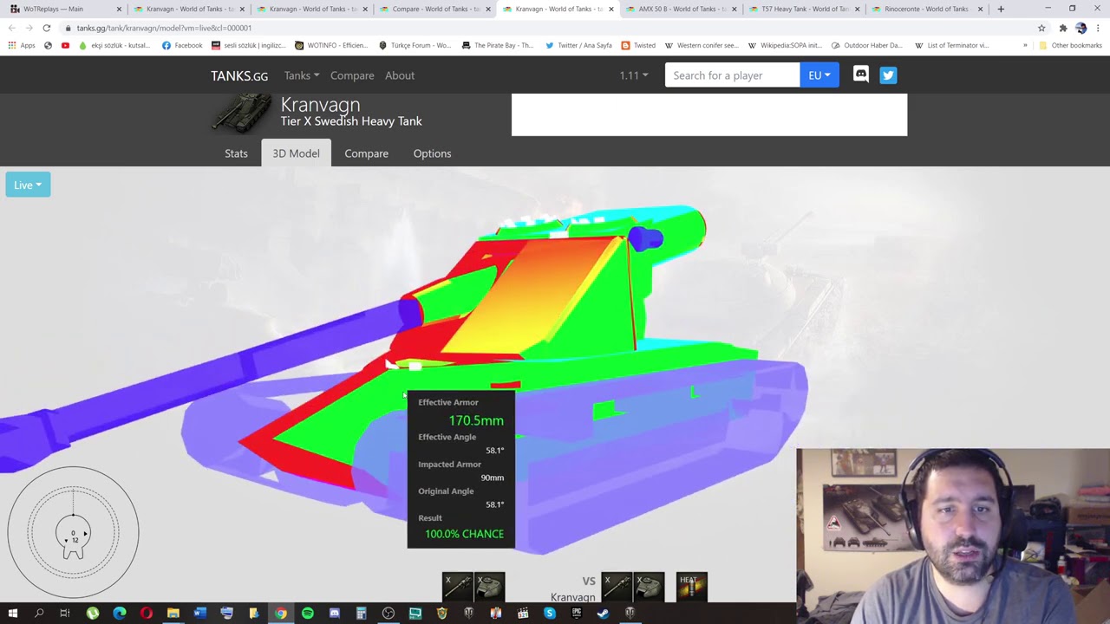Viewport: 1110px width, 624px height.
Task: Open the Wikipedia:SOPA bookmark
Action: click(x=786, y=45)
